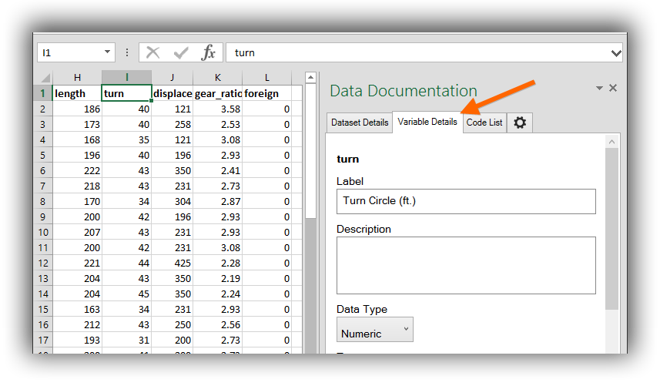The width and height of the screenshot is (660, 386).
Task: Switch to the Dataset Details tab
Action: [x=360, y=123]
